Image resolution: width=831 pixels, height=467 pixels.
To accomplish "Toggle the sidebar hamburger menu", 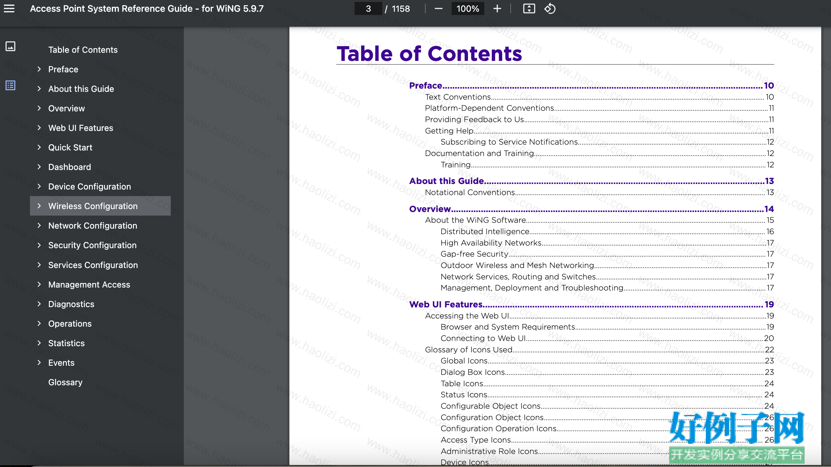I will [x=9, y=8].
